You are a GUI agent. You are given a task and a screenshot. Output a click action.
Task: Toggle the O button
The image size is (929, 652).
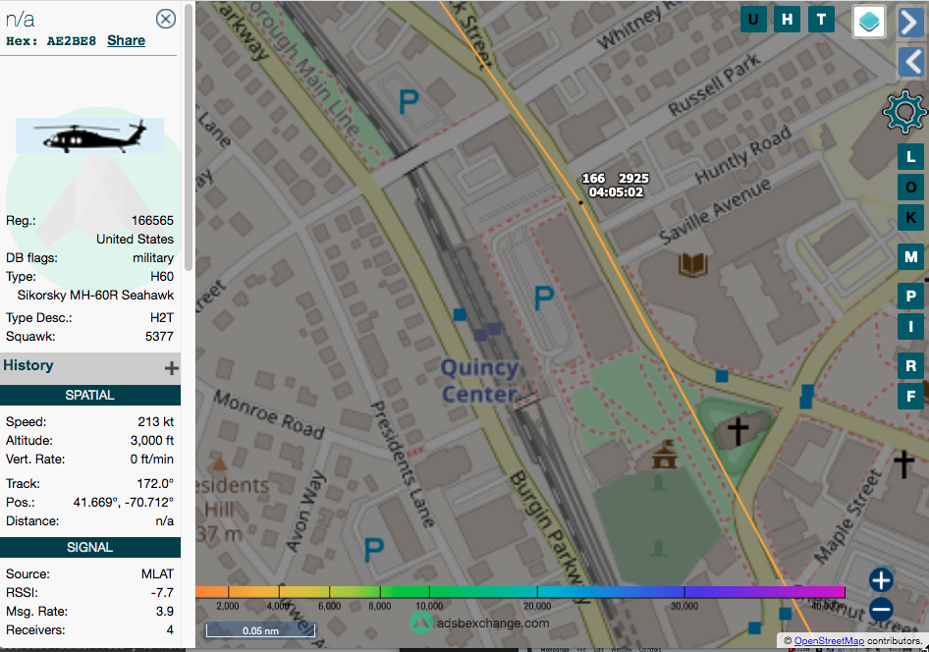tap(910, 188)
